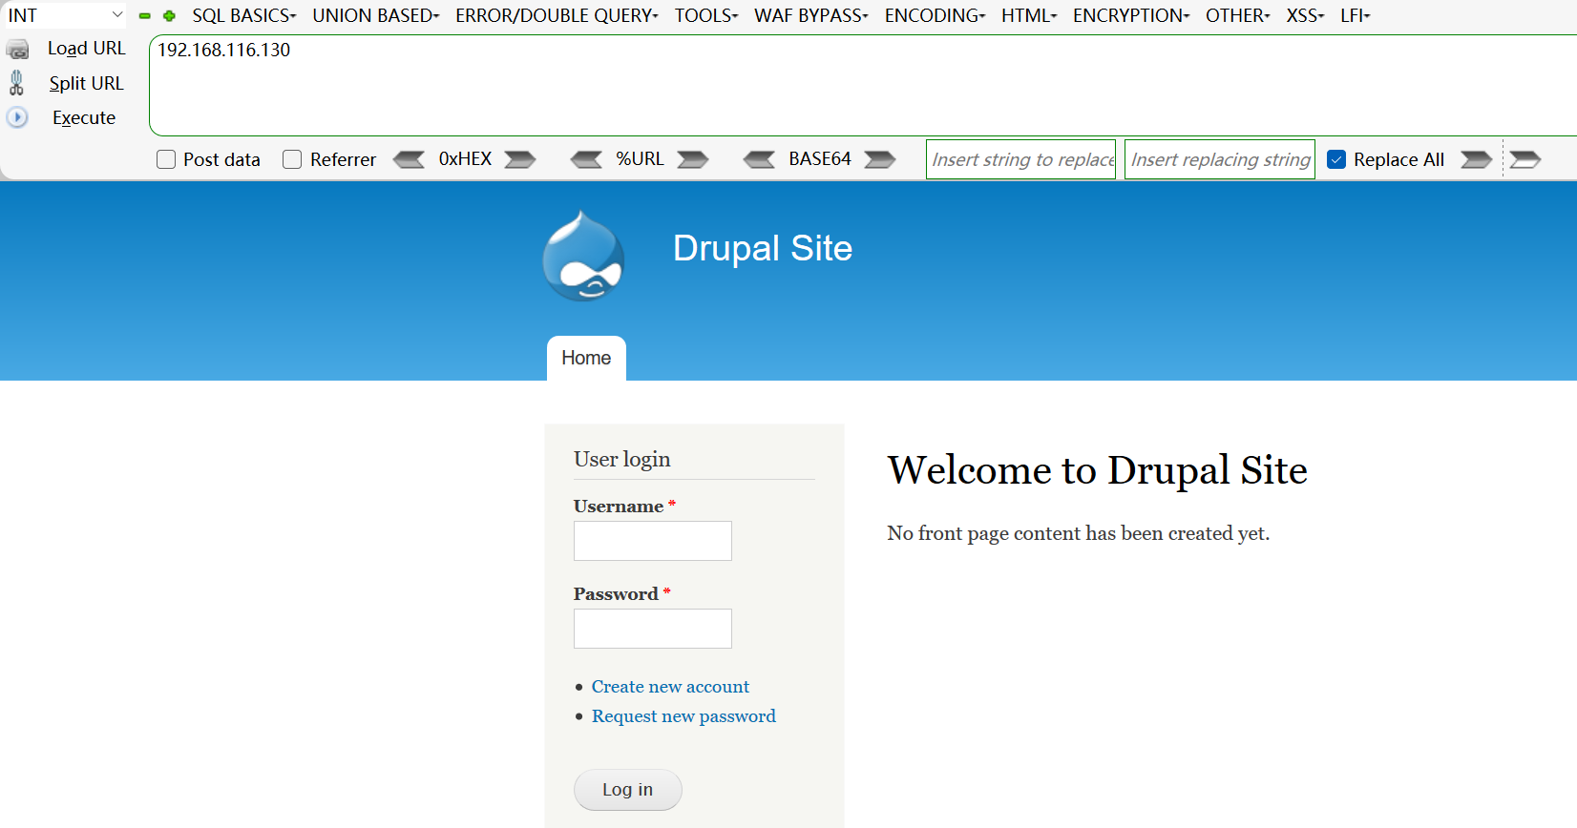This screenshot has height=828, width=1577.
Task: Uncheck the Replace All checkbox
Action: tap(1336, 159)
